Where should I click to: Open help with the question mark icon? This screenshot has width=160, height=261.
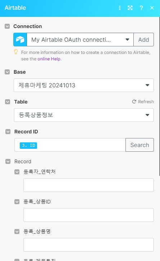(141, 8)
